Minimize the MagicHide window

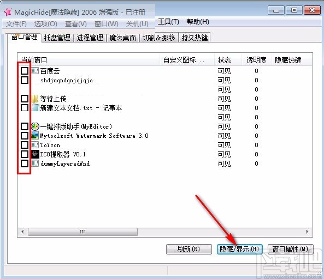(276, 10)
